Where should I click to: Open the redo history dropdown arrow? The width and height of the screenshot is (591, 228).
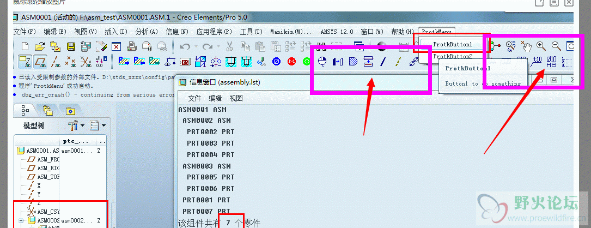(x=218, y=46)
